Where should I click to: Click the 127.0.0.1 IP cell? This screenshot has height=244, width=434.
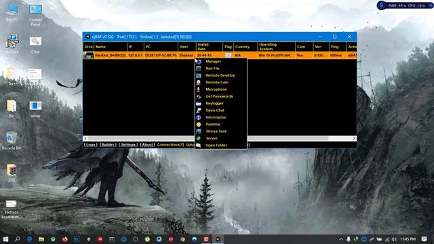[135, 56]
